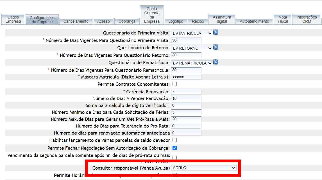Click the Número de Dias A Vencer Renovação field
This screenshot has height=180, width=322.
pos(186,98)
